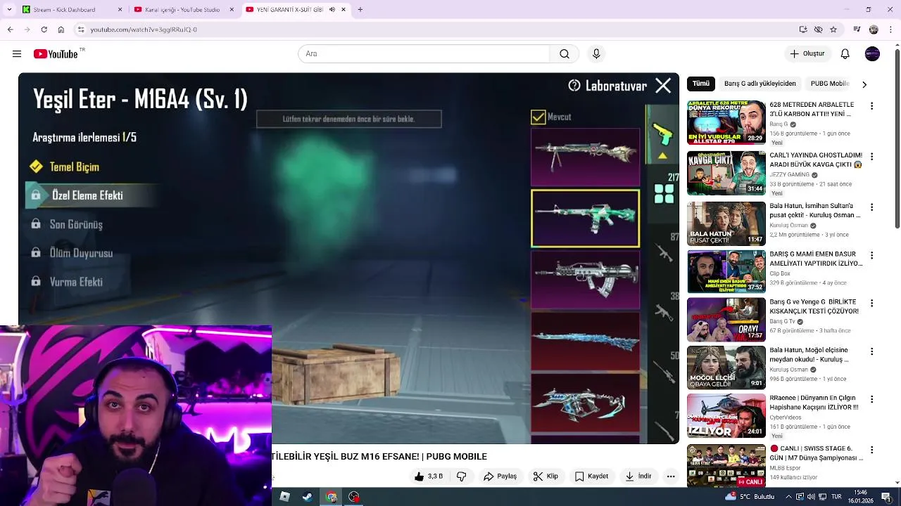
Task: Open the Bala Hatun pusat çekti video thumbnail
Action: 726,223
